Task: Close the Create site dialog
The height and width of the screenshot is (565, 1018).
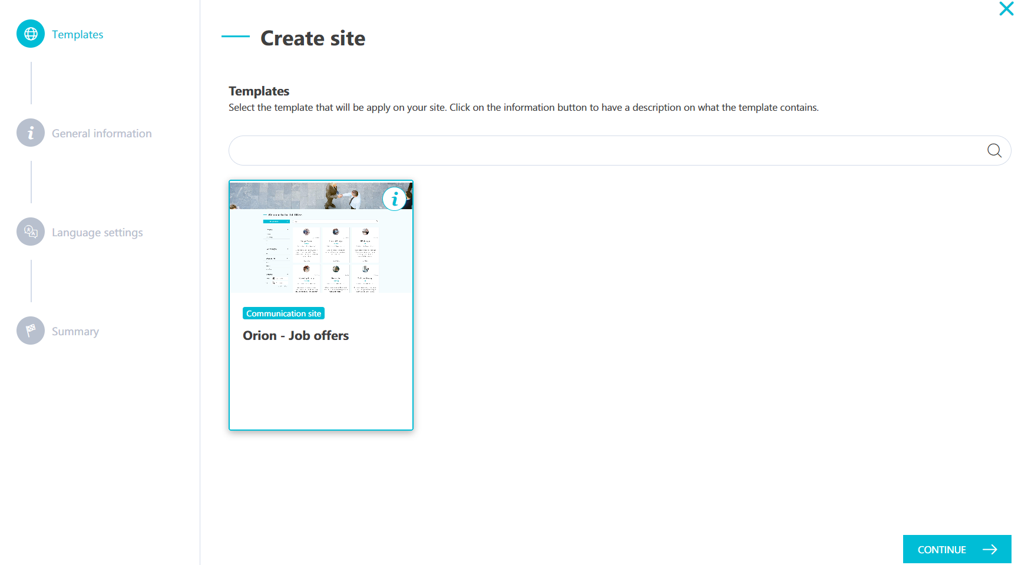Action: (1006, 9)
